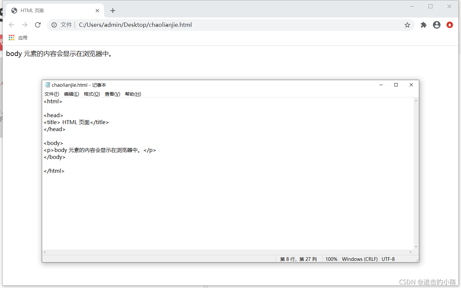Close the Notepad window

tap(411, 85)
